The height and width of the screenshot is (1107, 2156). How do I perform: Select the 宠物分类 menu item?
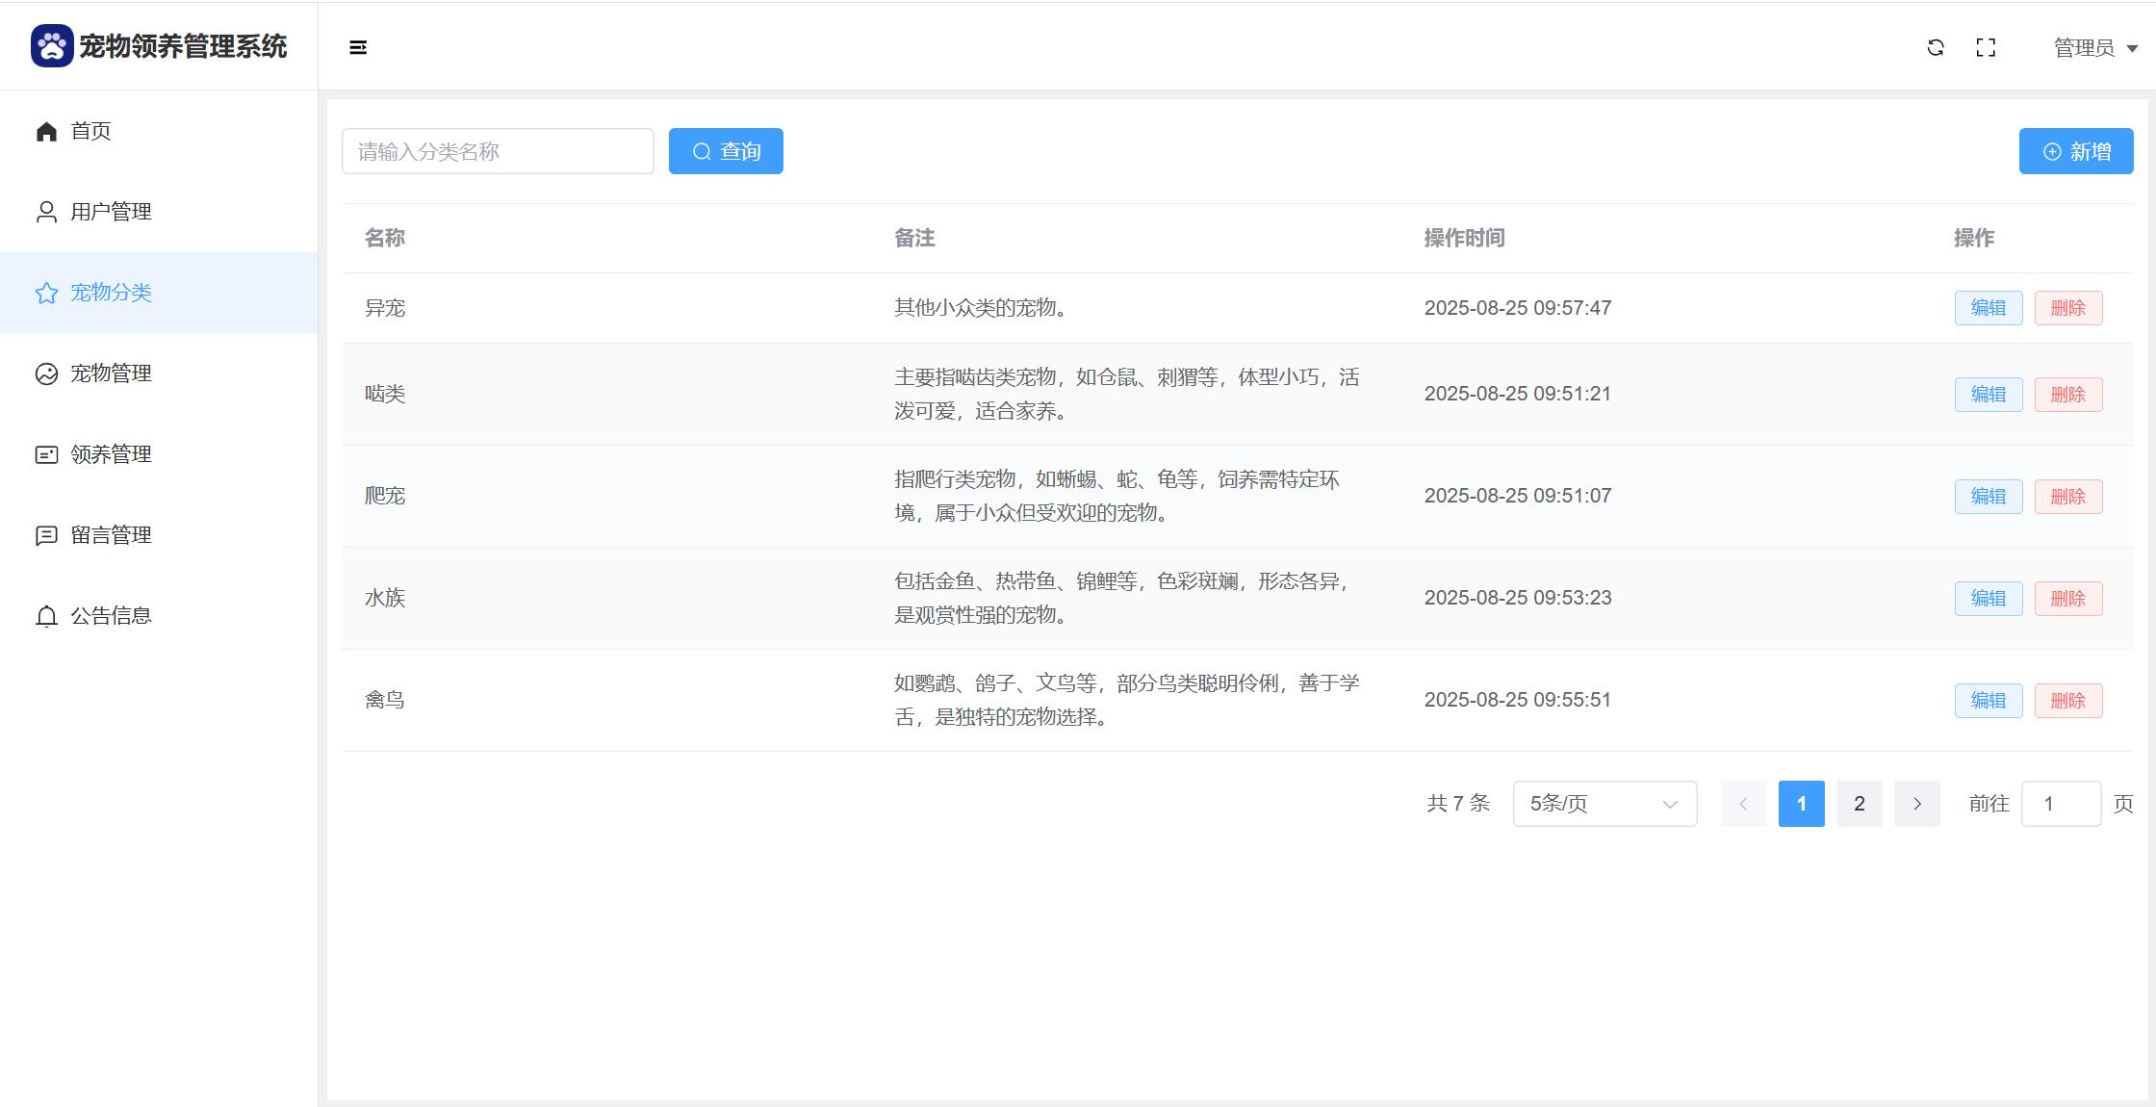pos(111,293)
